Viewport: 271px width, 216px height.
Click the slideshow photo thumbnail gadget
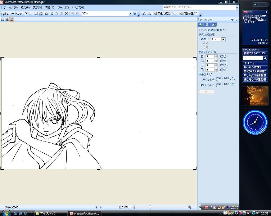tap(255, 96)
